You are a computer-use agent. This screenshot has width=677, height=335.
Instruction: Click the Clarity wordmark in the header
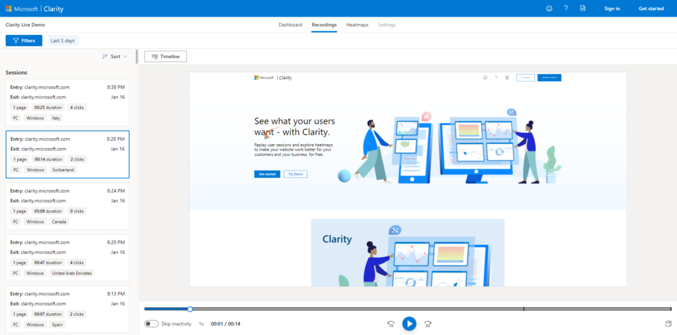(54, 8)
